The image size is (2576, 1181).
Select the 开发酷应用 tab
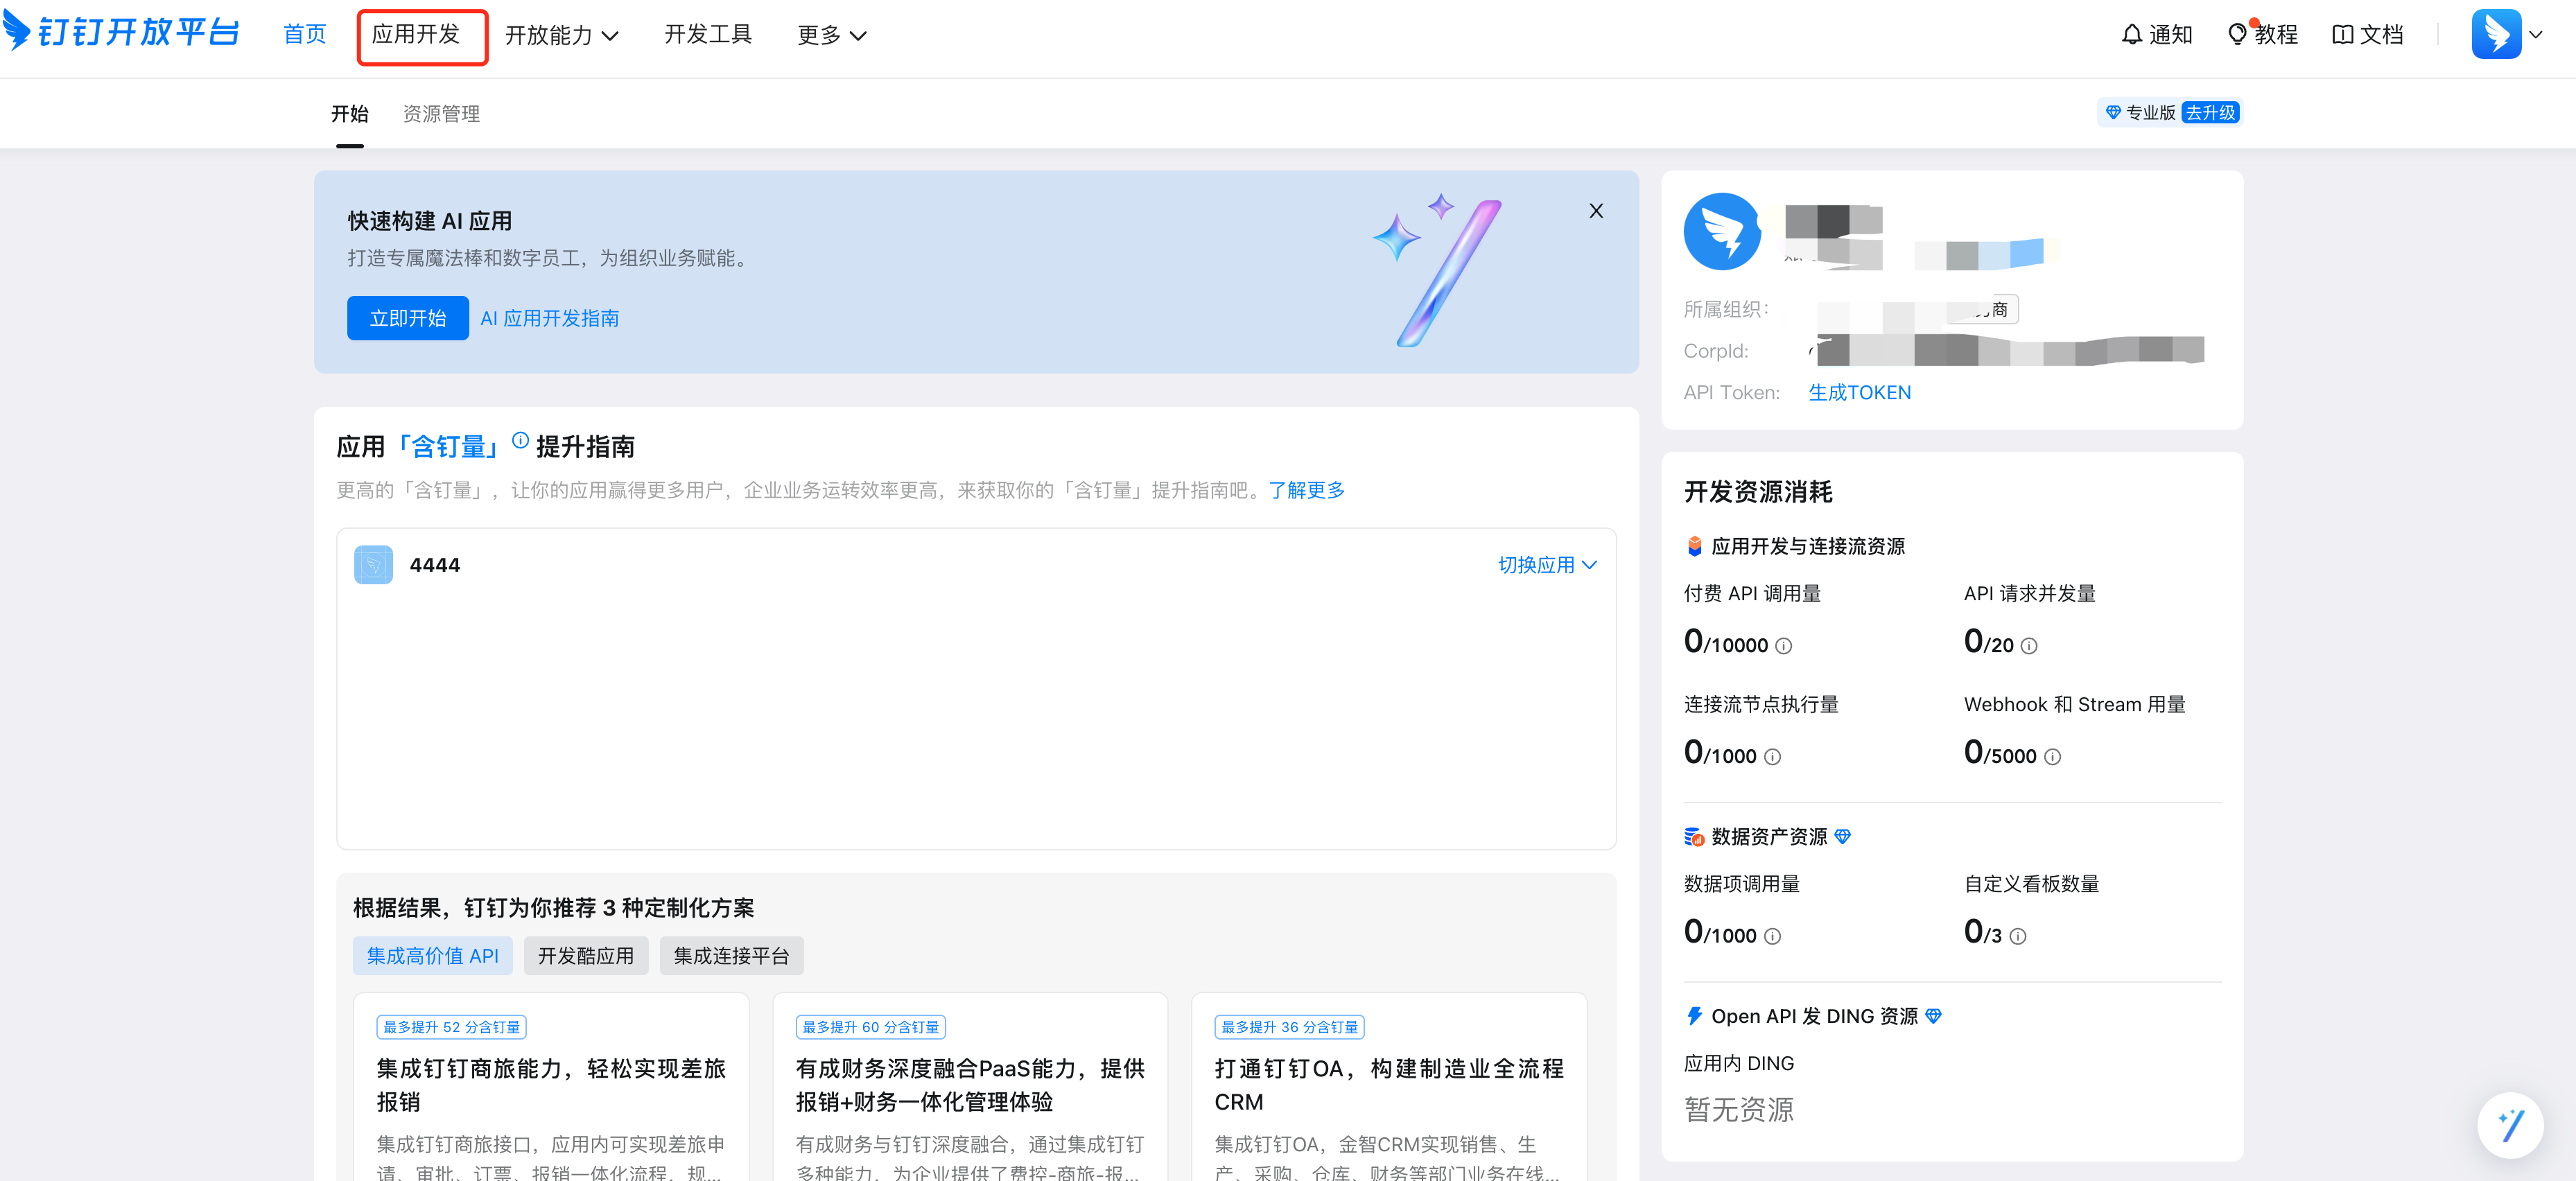586,956
